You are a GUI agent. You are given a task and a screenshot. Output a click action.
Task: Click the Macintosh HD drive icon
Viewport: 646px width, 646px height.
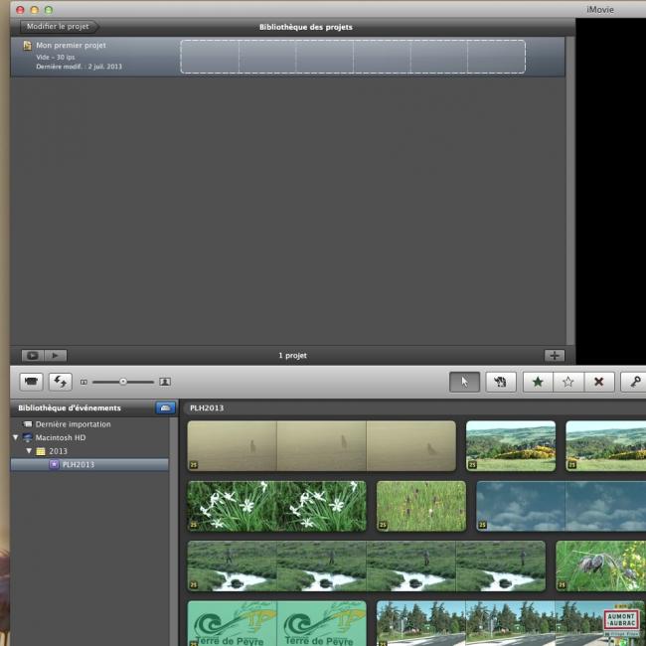[28, 437]
